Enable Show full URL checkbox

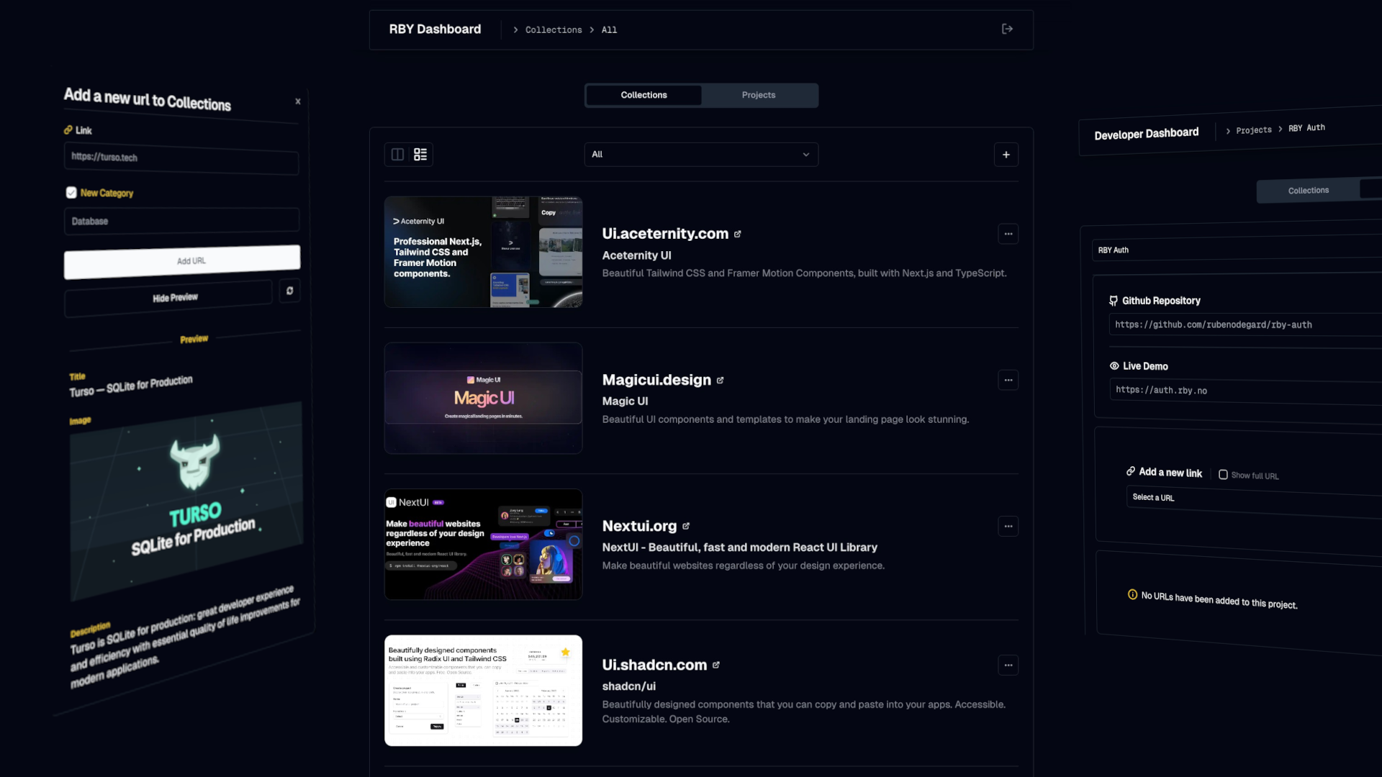1224,474
